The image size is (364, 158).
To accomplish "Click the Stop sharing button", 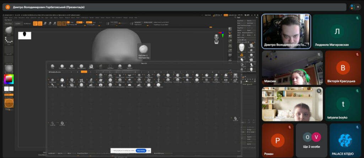I will pyautogui.click(x=141, y=151).
